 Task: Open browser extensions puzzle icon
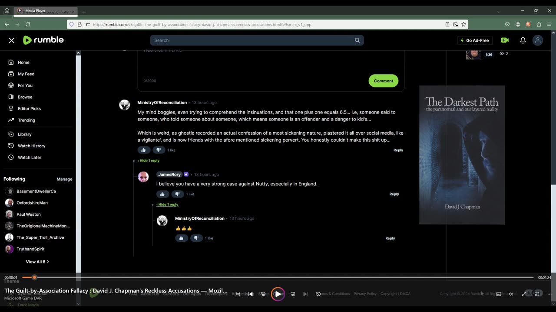coord(539,24)
